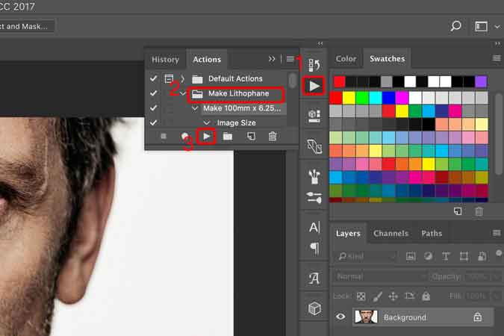This screenshot has width=504, height=336.
Task: Toggle the checkmark for Default Actions
Action: tap(153, 78)
